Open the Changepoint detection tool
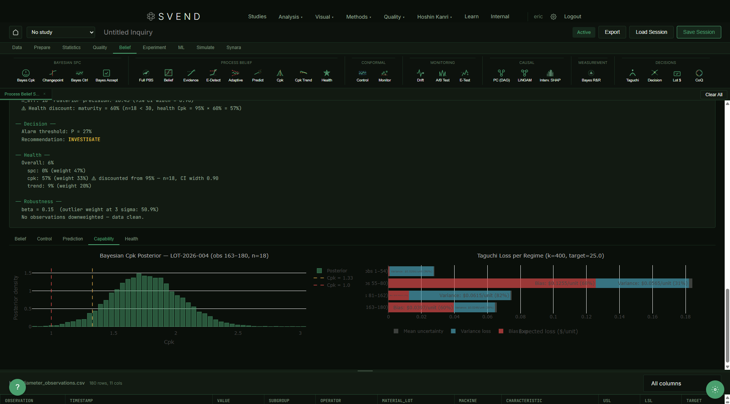 (x=53, y=75)
